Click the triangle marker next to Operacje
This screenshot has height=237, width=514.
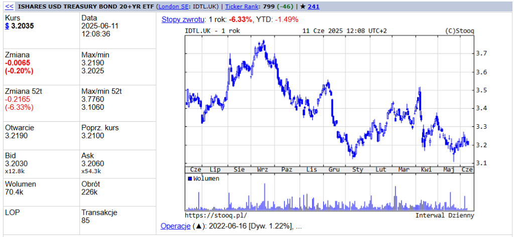[198, 226]
